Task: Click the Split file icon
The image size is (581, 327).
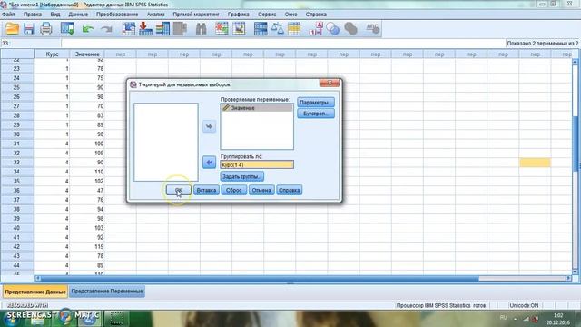Action: pos(261,29)
